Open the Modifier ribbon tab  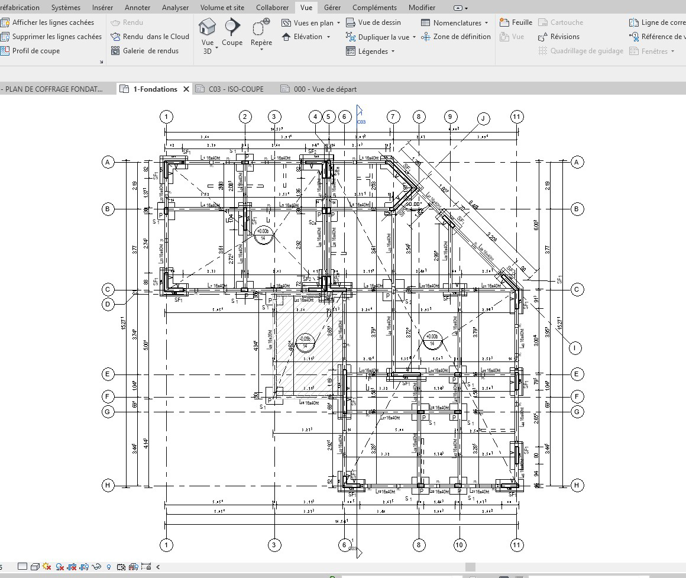[x=422, y=8]
